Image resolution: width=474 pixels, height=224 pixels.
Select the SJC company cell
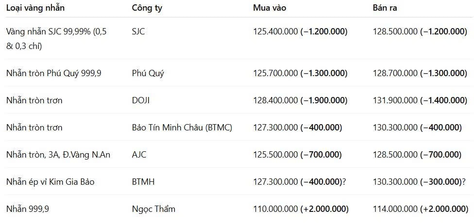[x=138, y=32]
